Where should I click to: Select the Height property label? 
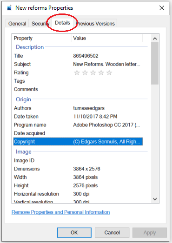click(21, 185)
